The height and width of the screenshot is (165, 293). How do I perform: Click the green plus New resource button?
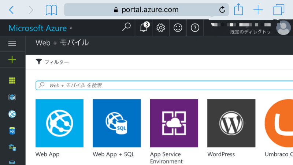point(12,60)
